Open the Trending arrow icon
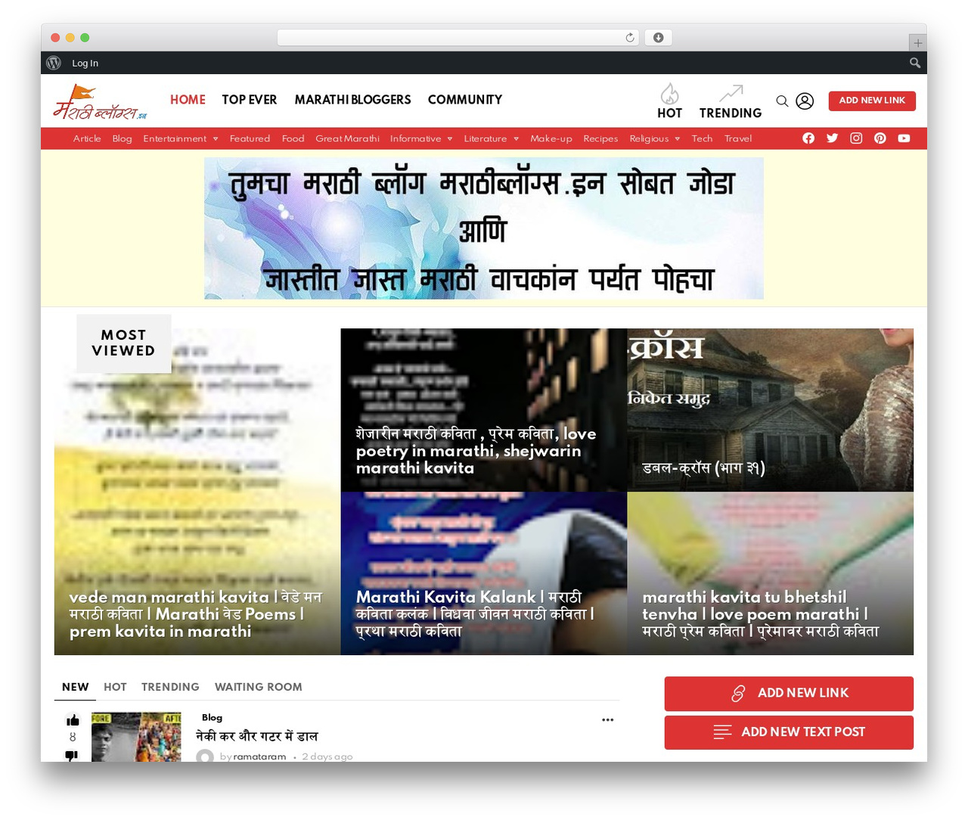968x820 pixels. (x=731, y=93)
